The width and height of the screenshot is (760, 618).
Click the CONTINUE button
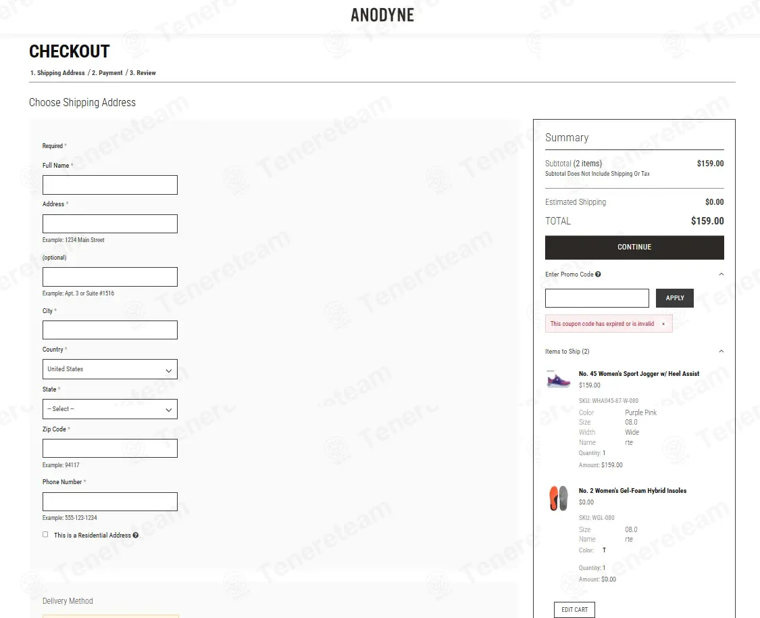tap(634, 247)
